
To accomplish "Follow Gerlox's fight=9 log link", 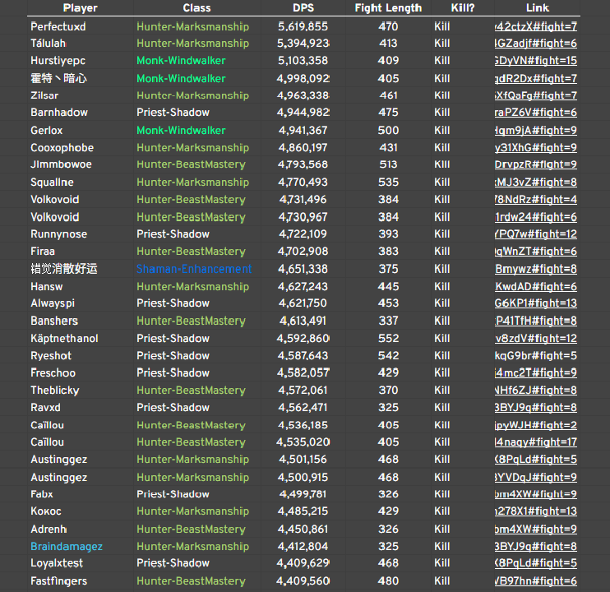I will [x=536, y=130].
